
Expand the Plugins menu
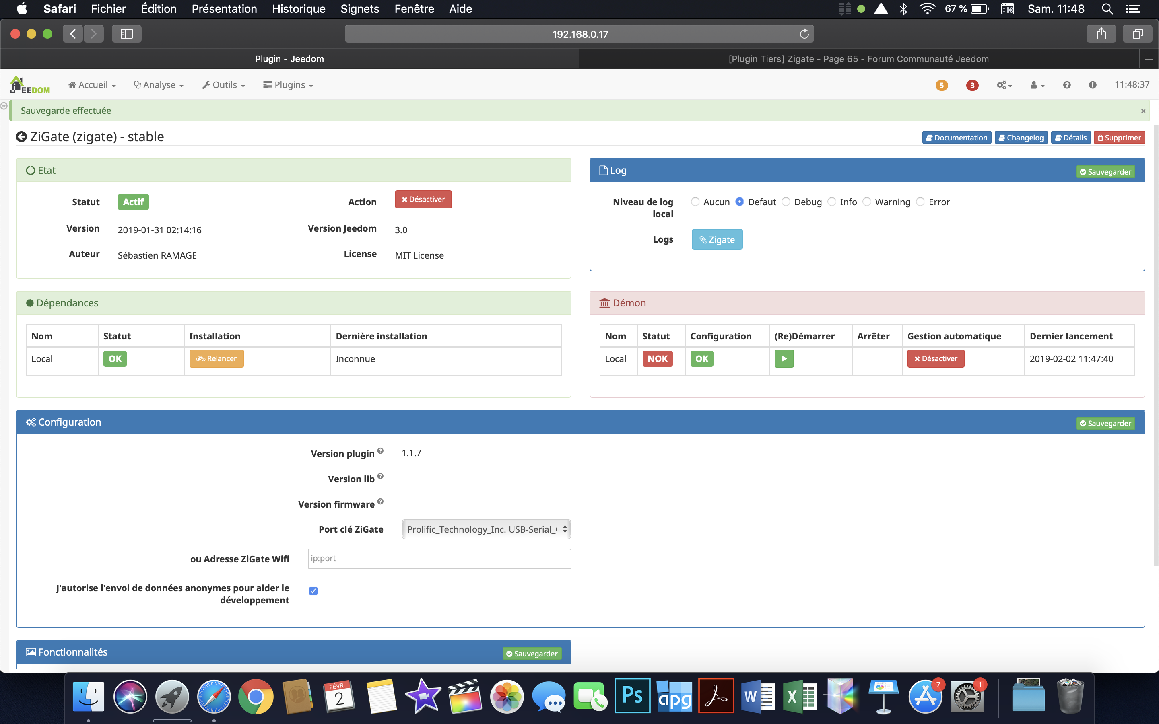pos(288,85)
